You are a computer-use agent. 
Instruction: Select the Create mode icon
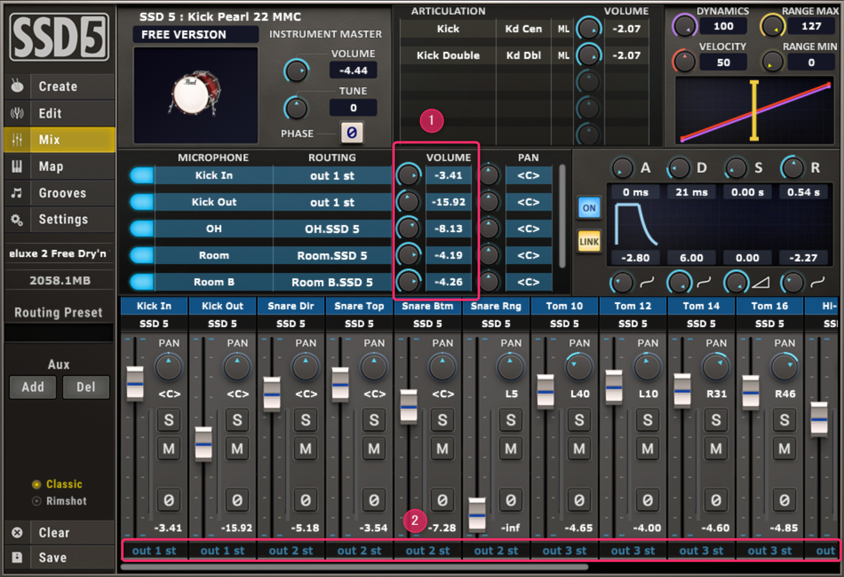click(x=17, y=86)
